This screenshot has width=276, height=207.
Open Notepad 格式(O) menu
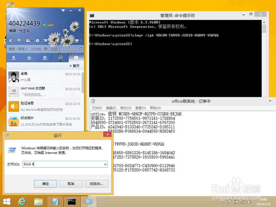click(126, 108)
